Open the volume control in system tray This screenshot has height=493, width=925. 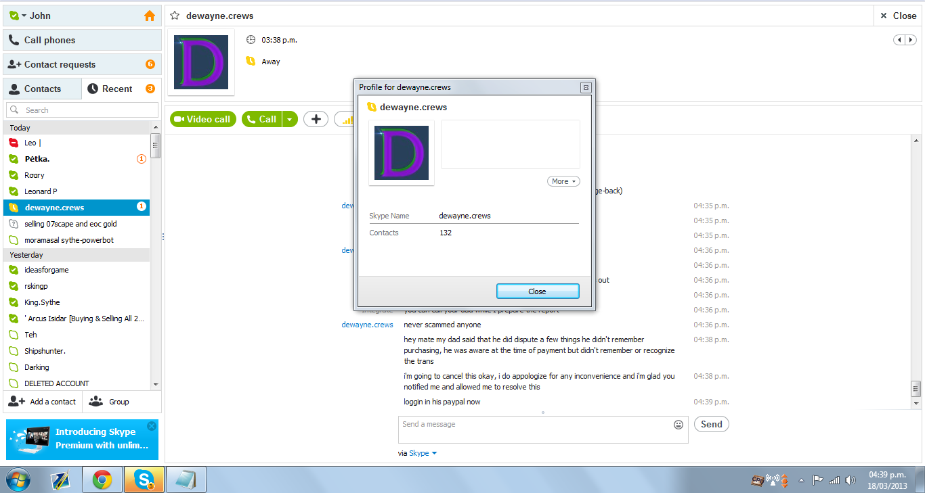click(851, 480)
